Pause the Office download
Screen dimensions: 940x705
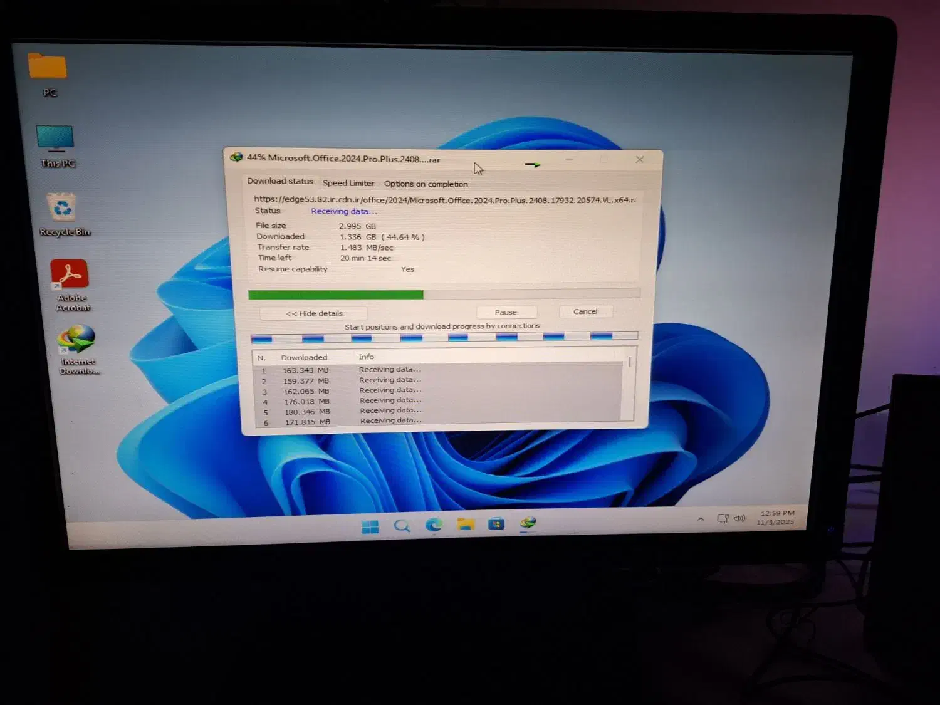point(506,312)
